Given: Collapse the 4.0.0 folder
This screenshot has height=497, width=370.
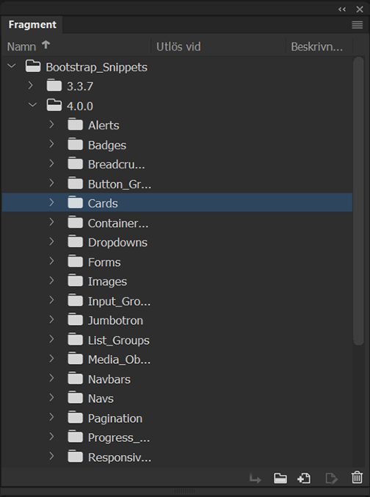Looking at the screenshot, I should [32, 104].
